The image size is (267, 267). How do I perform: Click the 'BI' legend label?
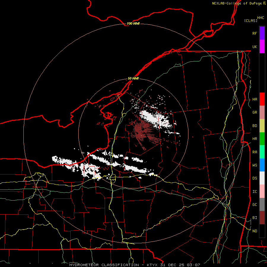(x=255, y=218)
